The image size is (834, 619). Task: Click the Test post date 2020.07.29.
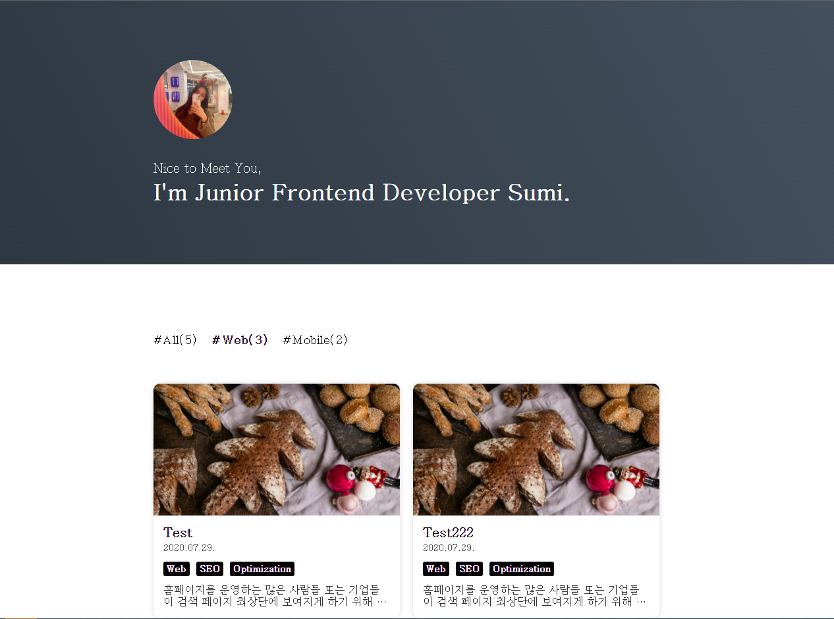pyautogui.click(x=189, y=548)
